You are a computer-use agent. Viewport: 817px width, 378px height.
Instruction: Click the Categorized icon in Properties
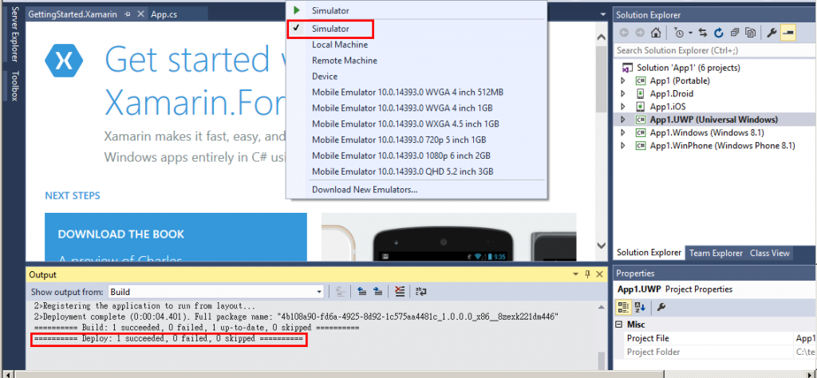coord(623,307)
